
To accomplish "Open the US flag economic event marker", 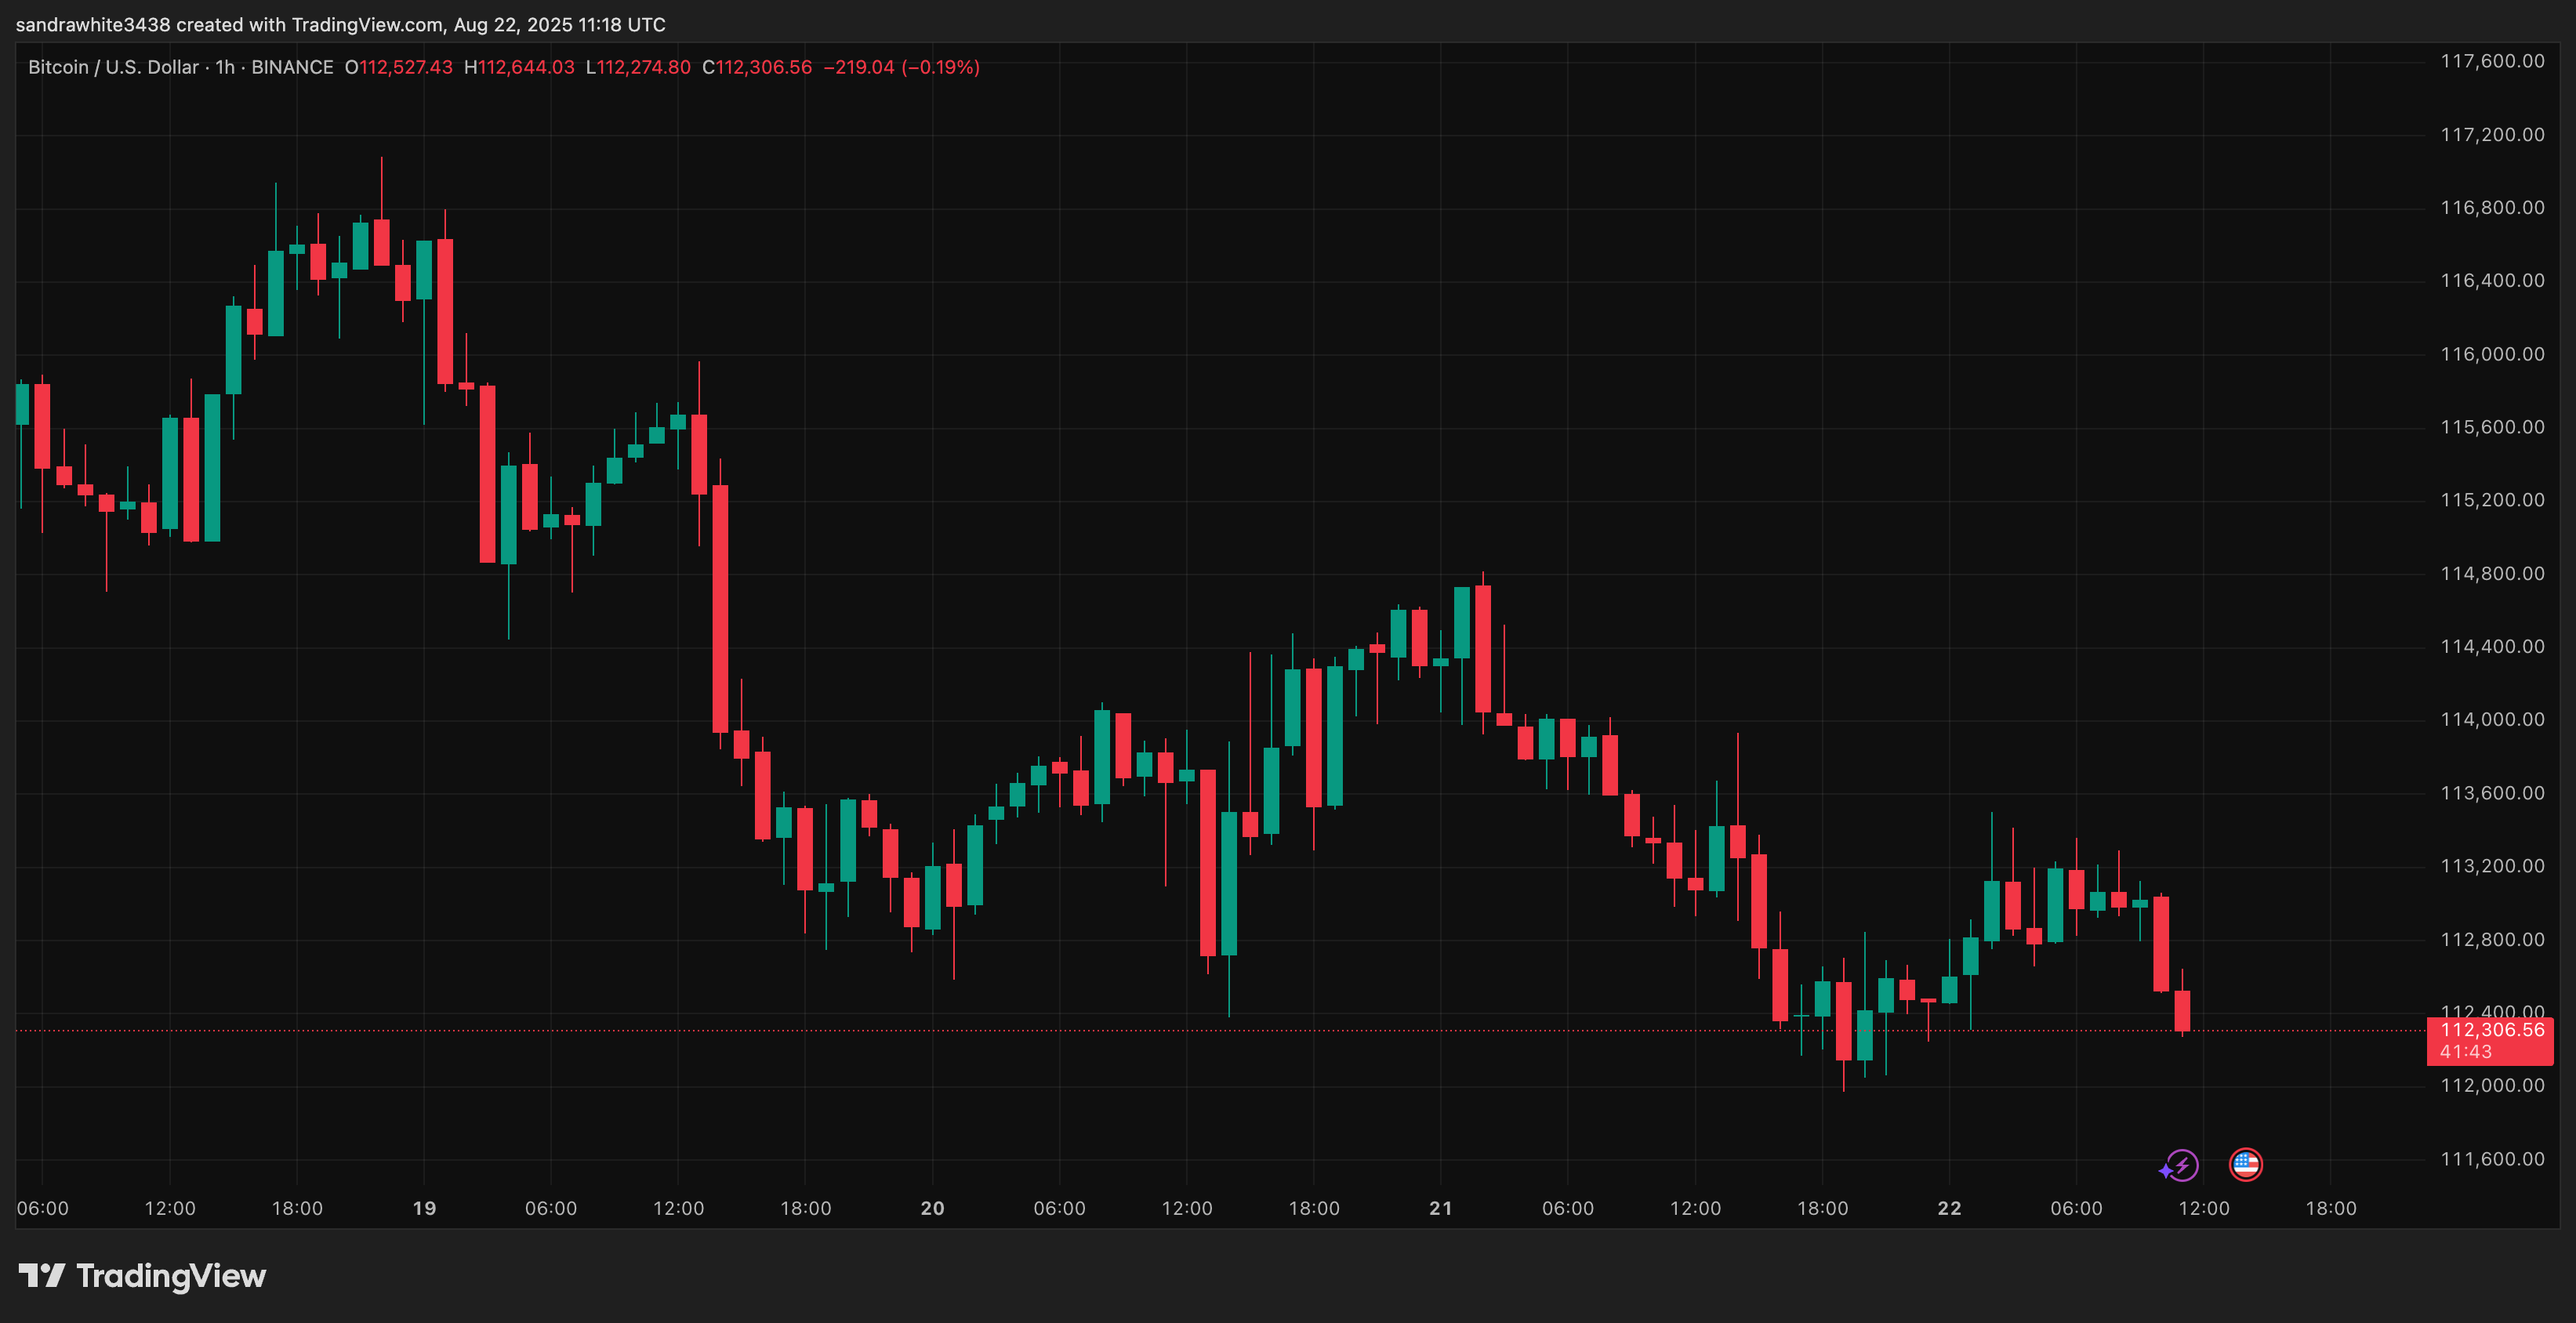I will 2246,1165.
